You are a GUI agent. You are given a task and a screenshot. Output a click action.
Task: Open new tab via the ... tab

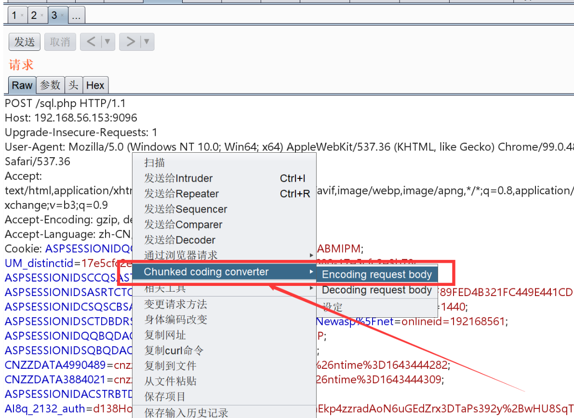[x=76, y=15]
